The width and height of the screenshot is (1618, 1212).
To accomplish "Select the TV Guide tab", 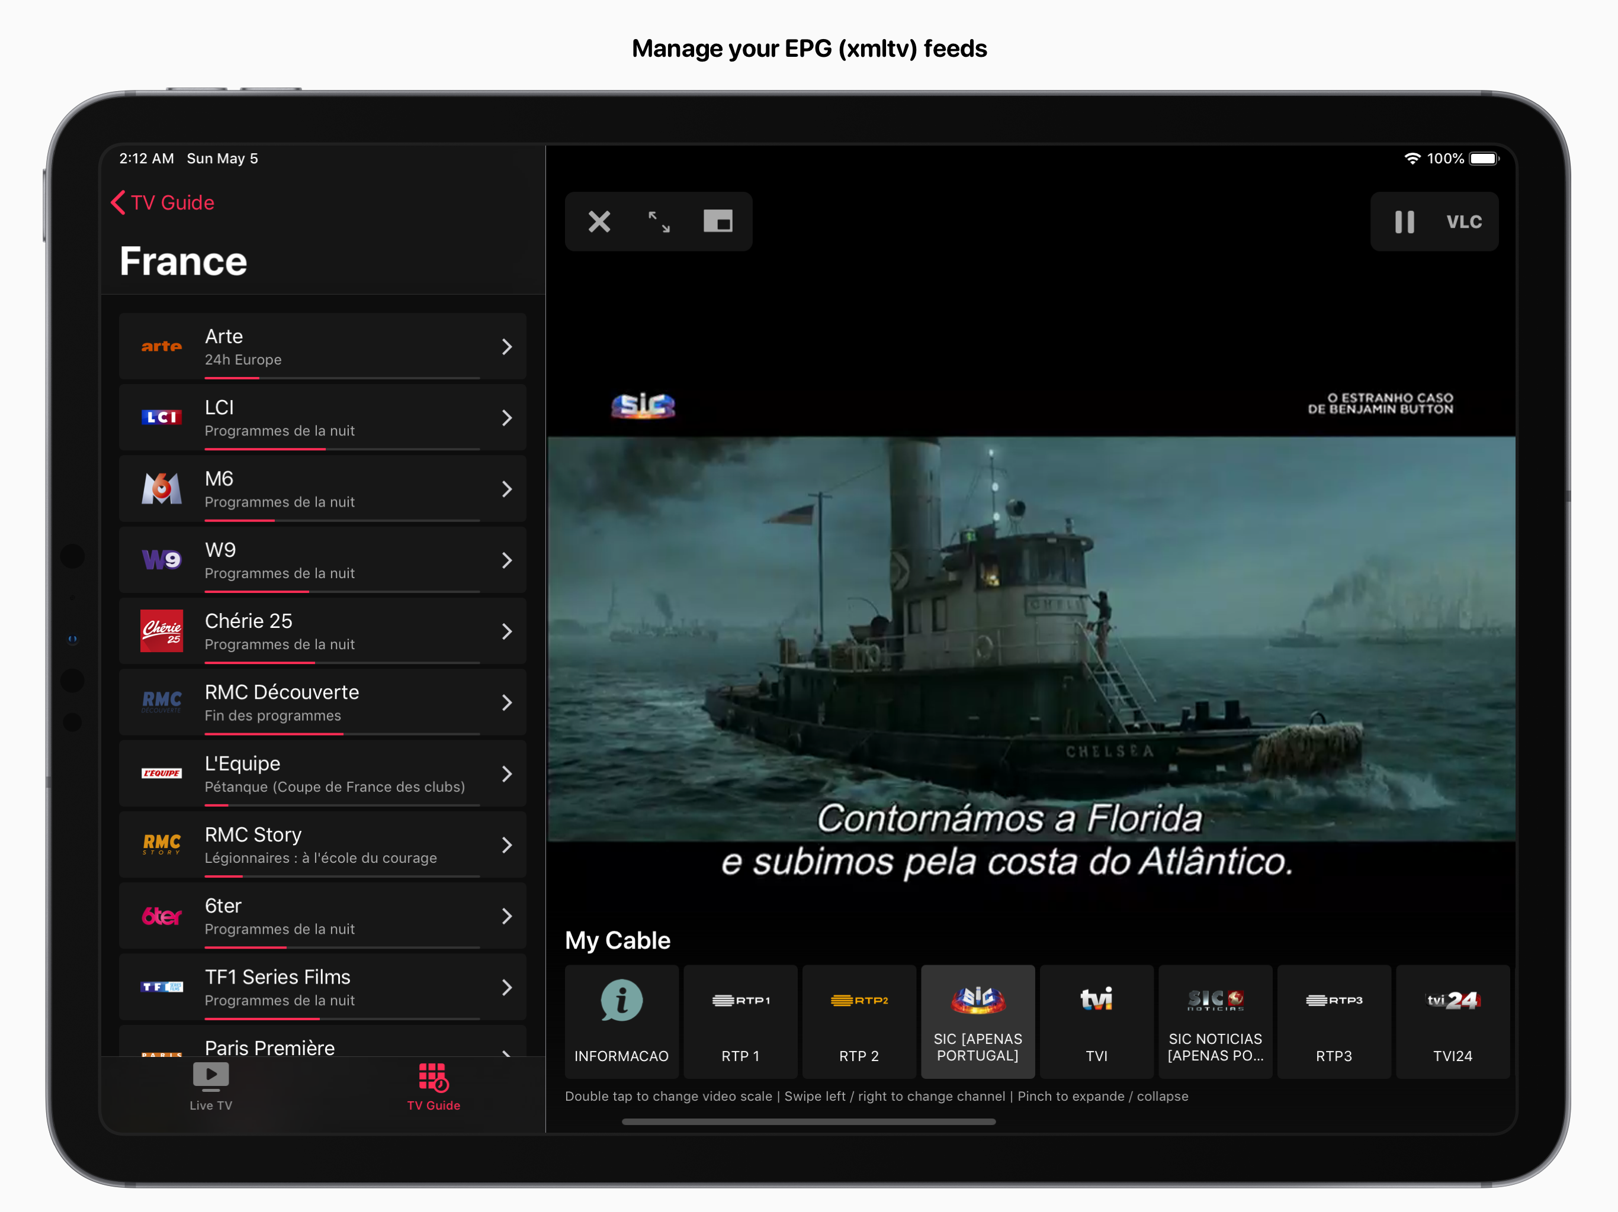I will pos(433,1087).
